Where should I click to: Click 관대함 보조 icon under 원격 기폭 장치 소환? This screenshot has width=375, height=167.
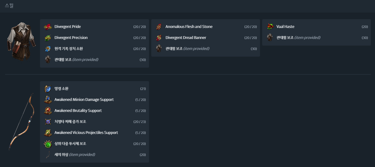pyautogui.click(x=48, y=60)
